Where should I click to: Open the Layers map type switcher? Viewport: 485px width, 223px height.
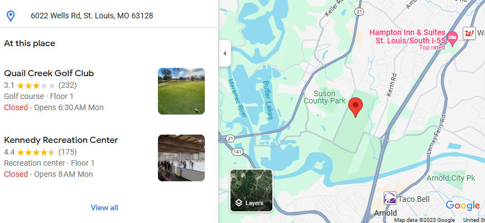(252, 190)
